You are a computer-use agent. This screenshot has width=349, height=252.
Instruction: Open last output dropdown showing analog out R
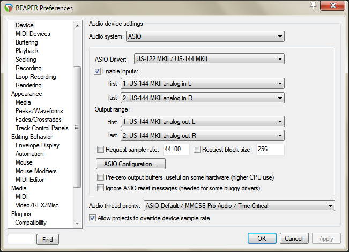click(x=203, y=136)
